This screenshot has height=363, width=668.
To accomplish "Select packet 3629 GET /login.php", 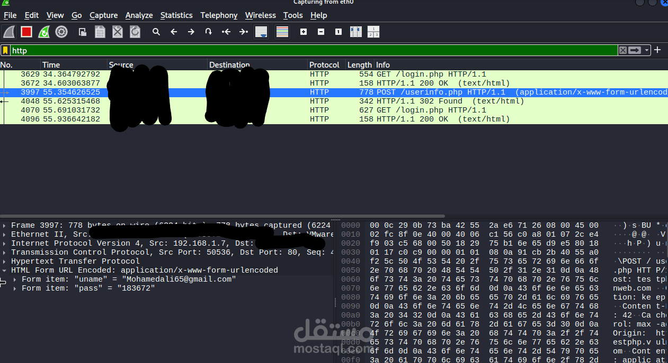I will click(334, 75).
